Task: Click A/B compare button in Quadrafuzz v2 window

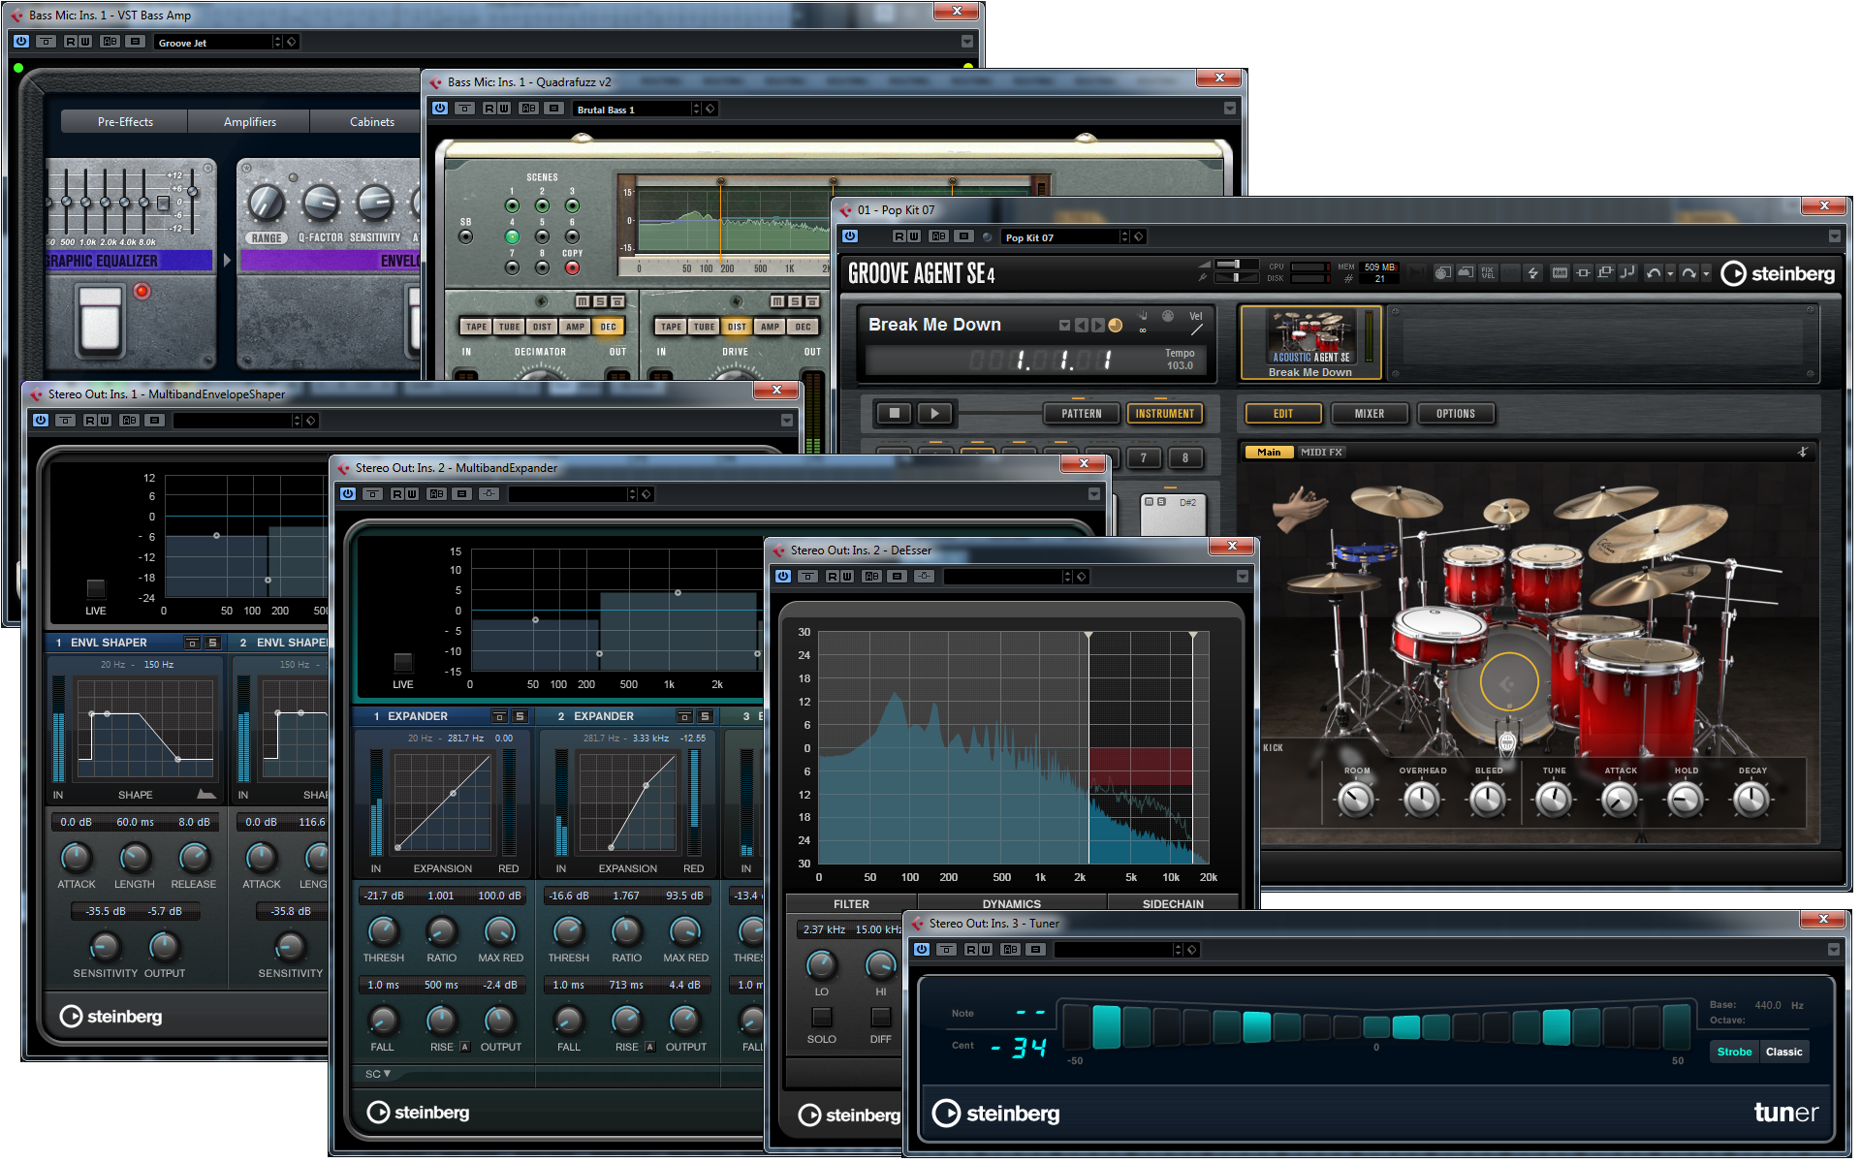Action: pos(528,109)
